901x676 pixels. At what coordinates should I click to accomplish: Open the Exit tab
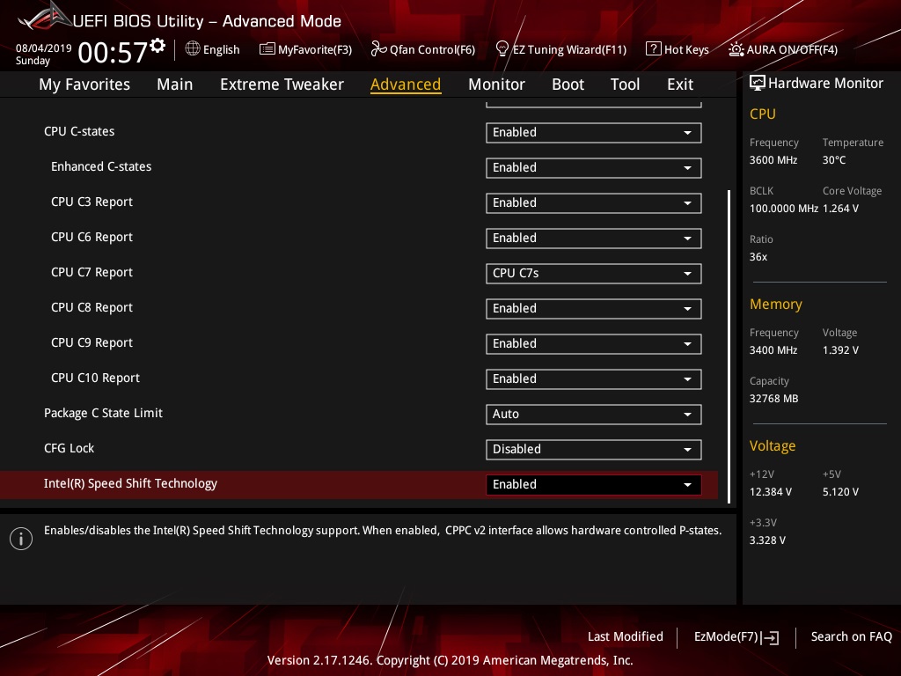[680, 84]
